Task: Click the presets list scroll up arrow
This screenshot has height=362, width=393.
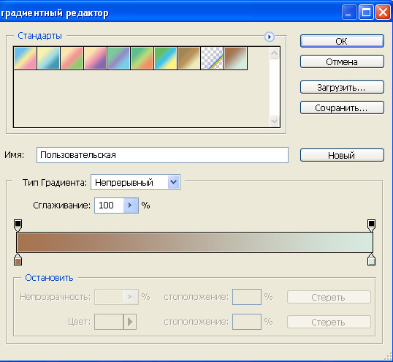Action: pos(274,53)
